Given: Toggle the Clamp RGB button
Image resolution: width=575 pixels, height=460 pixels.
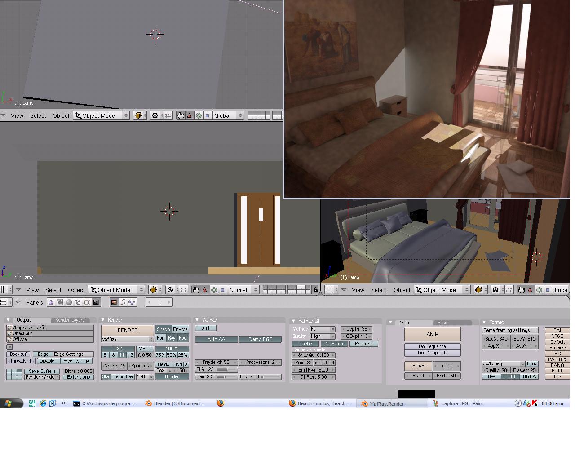Looking at the screenshot, I should click(x=261, y=339).
